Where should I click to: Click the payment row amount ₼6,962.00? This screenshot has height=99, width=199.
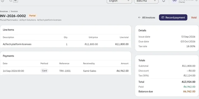pyautogui.click(x=122, y=71)
